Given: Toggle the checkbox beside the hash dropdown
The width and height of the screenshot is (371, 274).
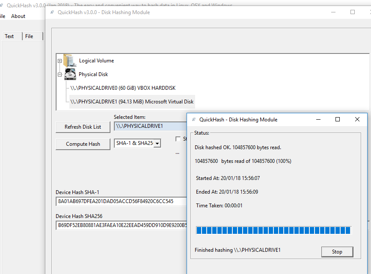Looking at the screenshot, I should click(178, 139).
